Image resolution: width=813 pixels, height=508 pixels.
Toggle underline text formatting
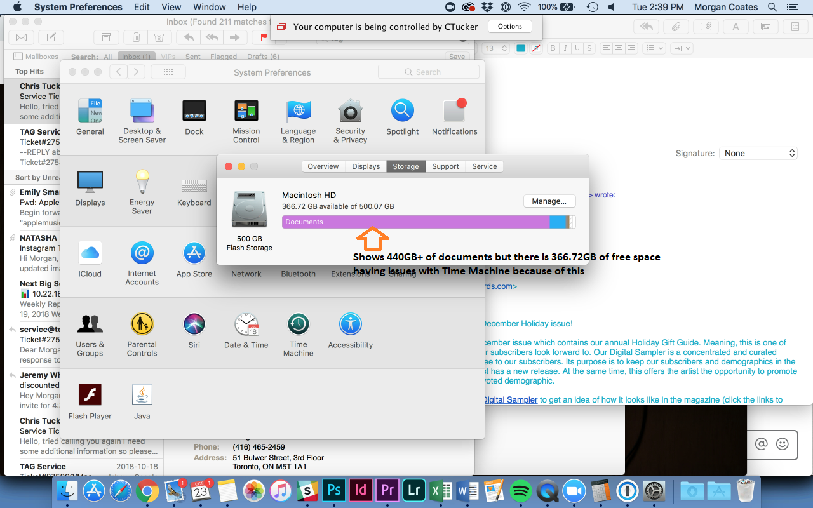[x=577, y=48]
